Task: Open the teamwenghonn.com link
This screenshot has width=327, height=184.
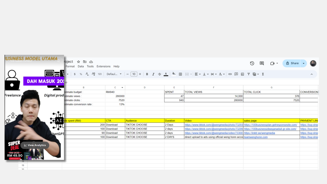Action: [x=256, y=137]
